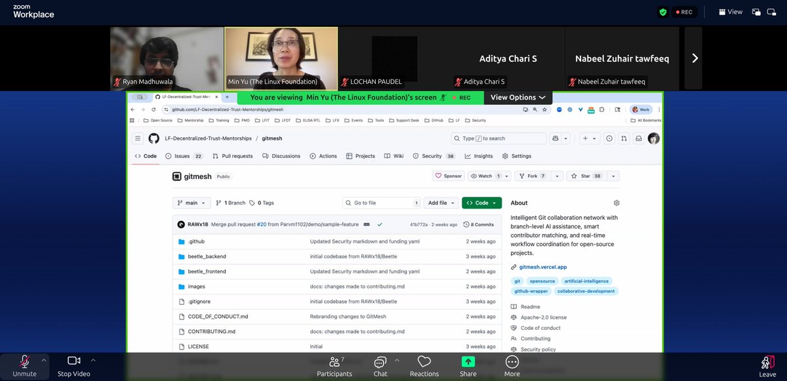This screenshot has width=787, height=381.
Task: Unmute the microphone in Zoom toolbar
Action: tap(25, 366)
